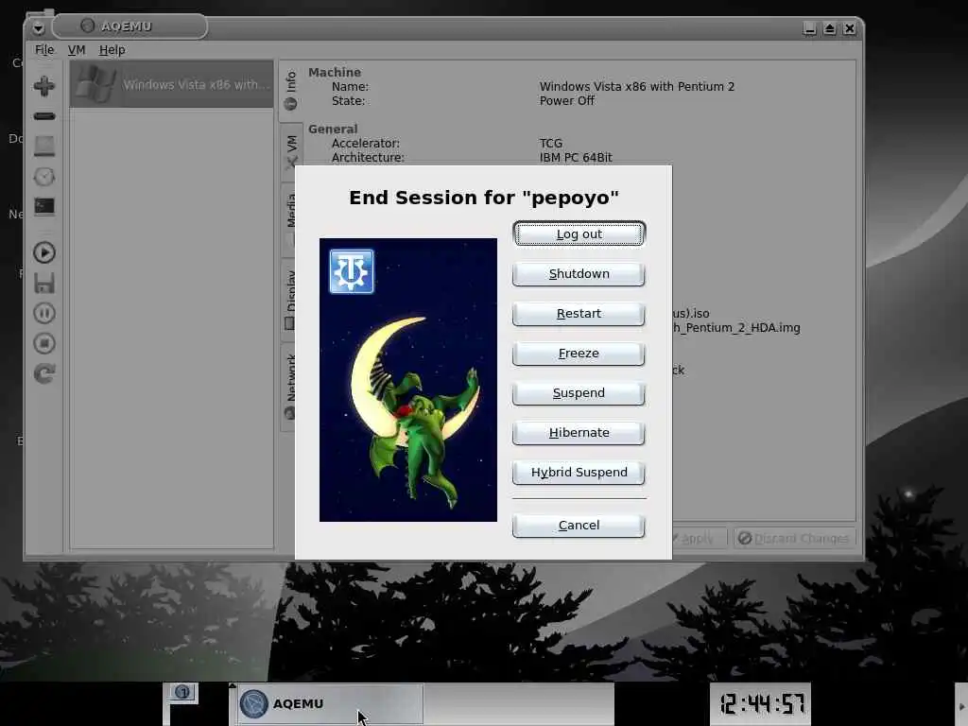
Task: Click the Log out button
Action: [x=579, y=234]
